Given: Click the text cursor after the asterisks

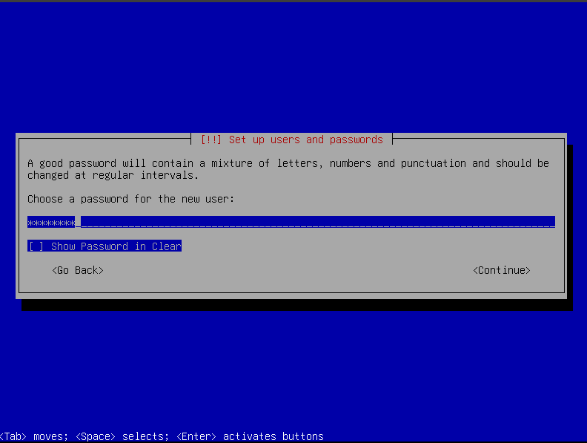Looking at the screenshot, I should (78, 222).
